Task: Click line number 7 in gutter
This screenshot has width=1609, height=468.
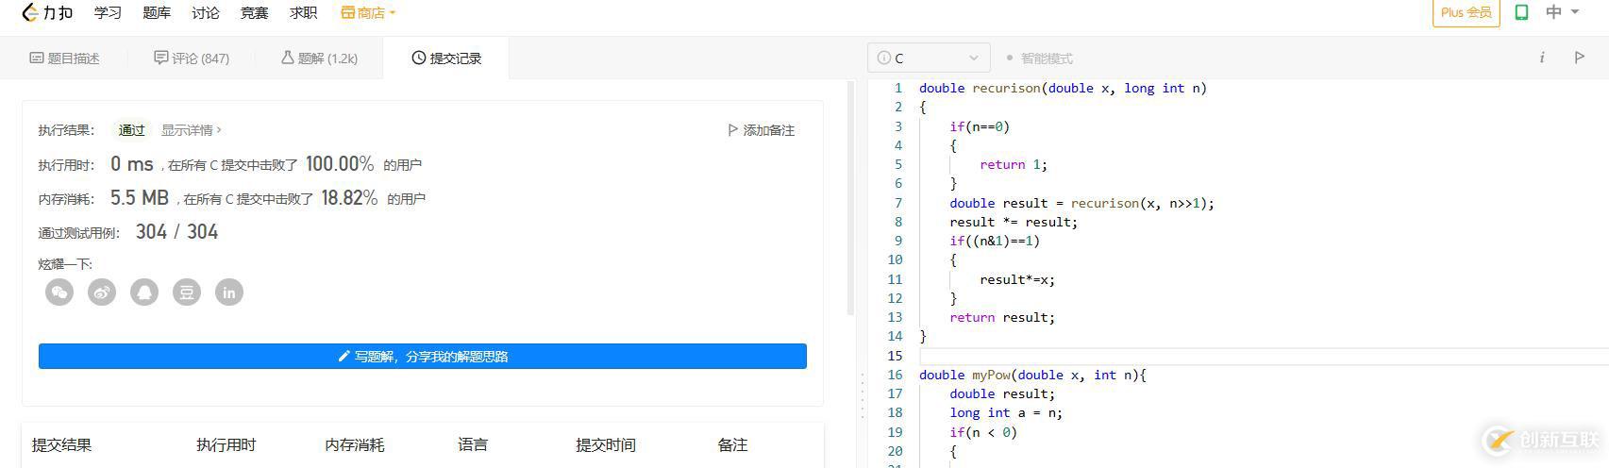Action: [x=898, y=203]
